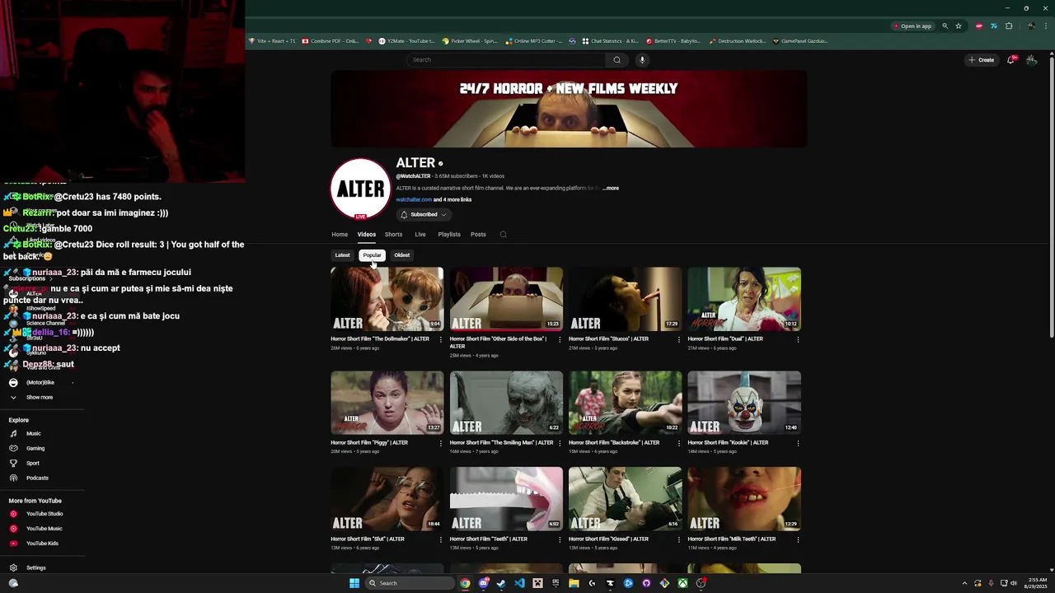This screenshot has height=593, width=1055.
Task: Open the Sport trophy icon in sidebar
Action: 13,463
